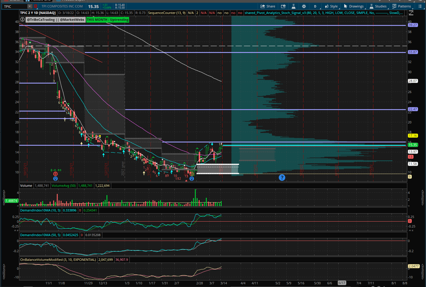Click the 33.87 price level bubble
The width and height of the screenshot is (426, 287).
point(413,52)
